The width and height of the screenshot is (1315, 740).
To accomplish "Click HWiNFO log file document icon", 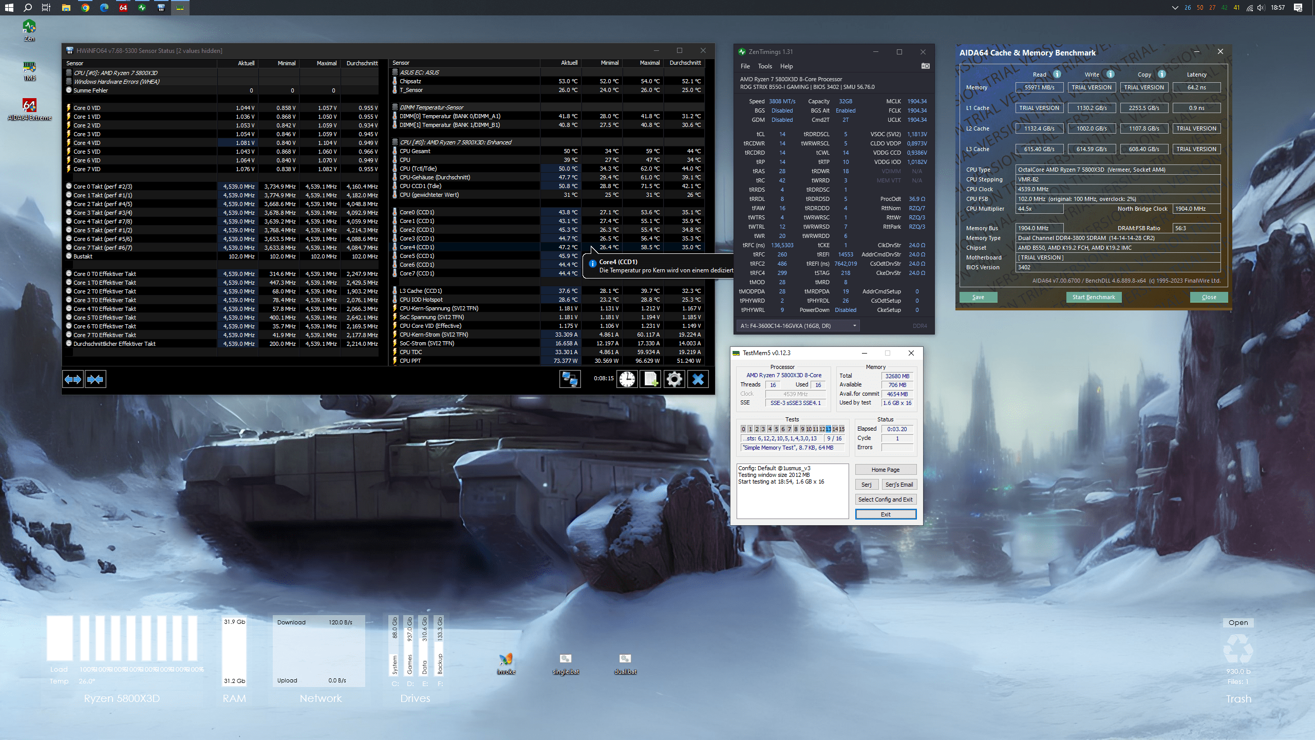I will pos(650,379).
